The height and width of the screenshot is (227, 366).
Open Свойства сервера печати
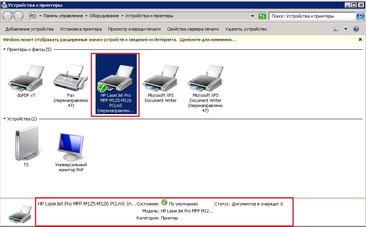(193, 29)
